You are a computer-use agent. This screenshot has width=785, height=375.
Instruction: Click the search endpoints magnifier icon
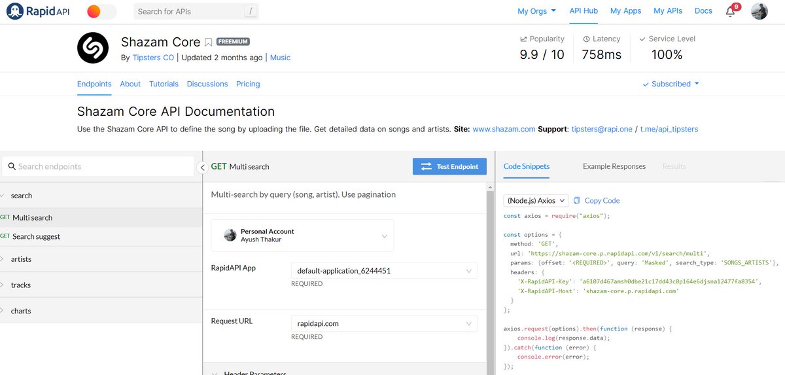pos(12,166)
